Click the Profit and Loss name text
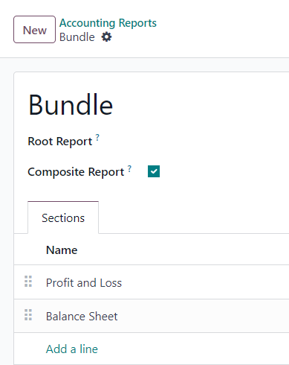The image size is (289, 365). (x=84, y=282)
